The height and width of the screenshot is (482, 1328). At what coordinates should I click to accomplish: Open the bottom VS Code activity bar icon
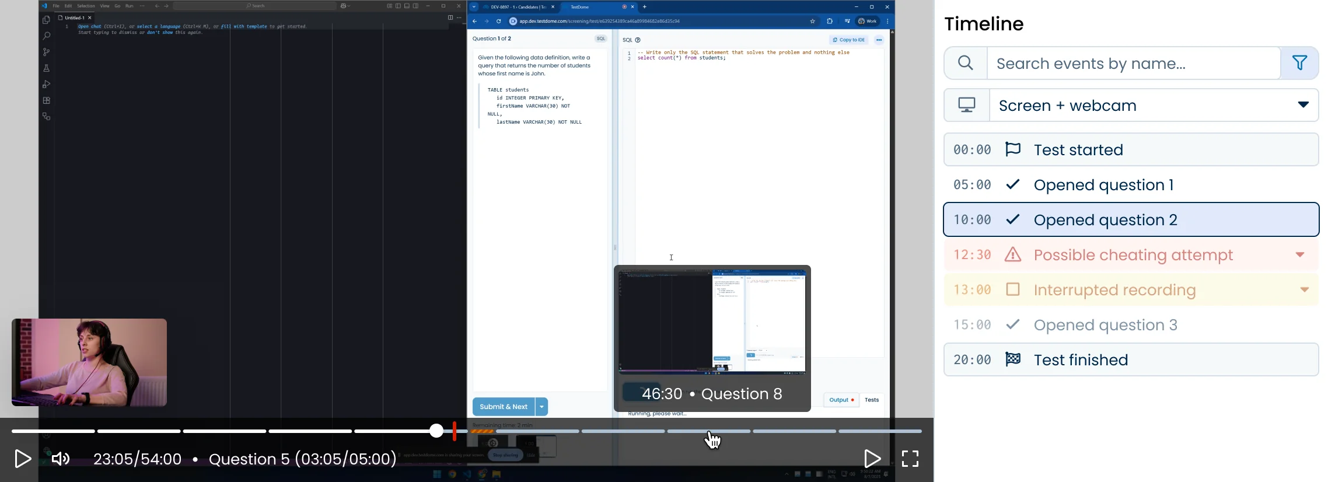click(x=46, y=117)
